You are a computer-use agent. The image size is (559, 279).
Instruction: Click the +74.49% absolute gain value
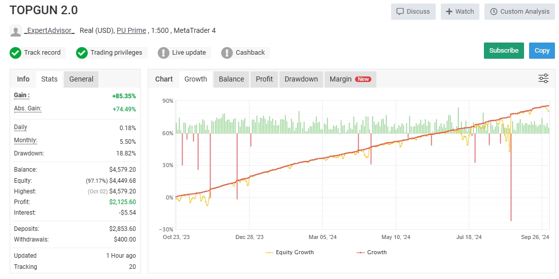(124, 109)
